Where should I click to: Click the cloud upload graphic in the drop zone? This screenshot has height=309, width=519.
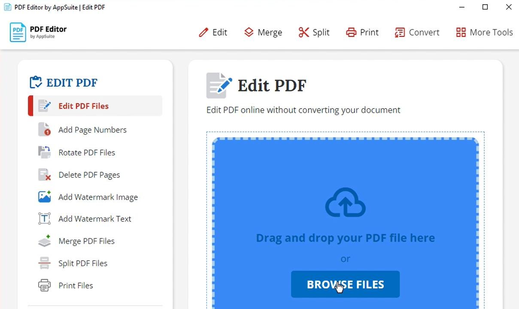point(345,202)
